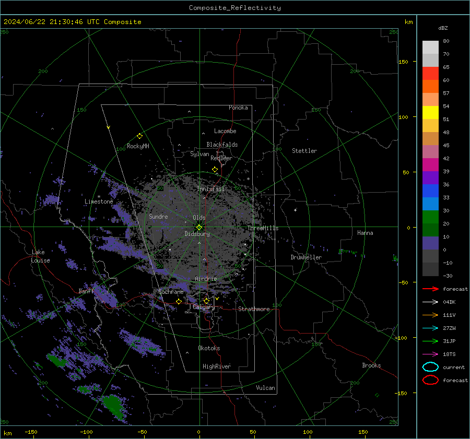The width and height of the screenshot is (470, 439).
Task: Pick the green 31JP arrow icon
Action: [430, 341]
